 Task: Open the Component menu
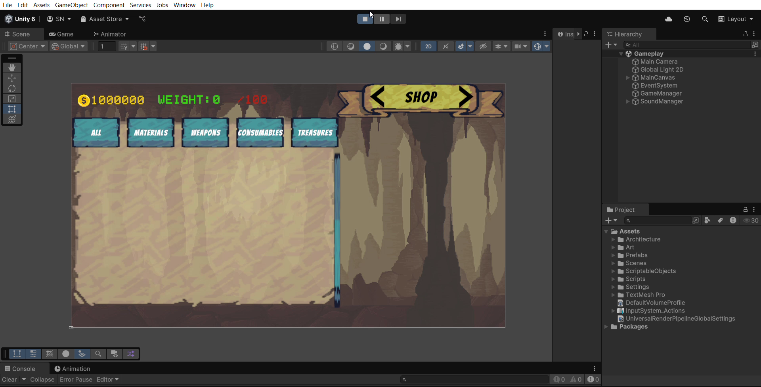[109, 5]
